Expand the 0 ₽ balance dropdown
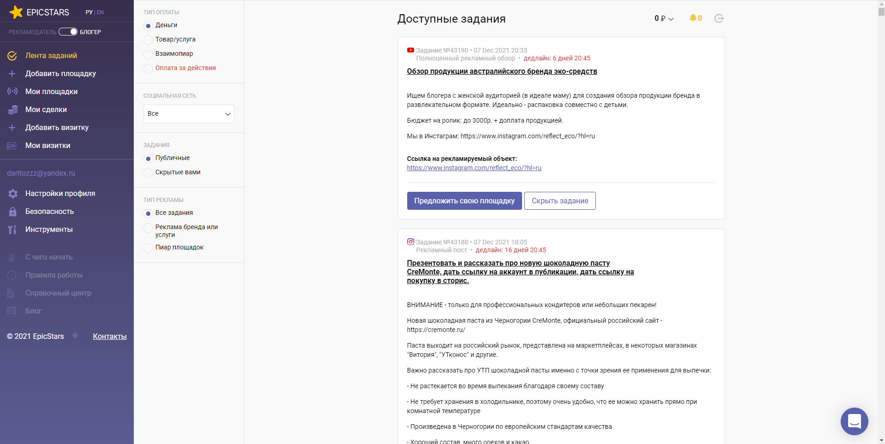Screen dimensions: 885x444 coord(664,18)
